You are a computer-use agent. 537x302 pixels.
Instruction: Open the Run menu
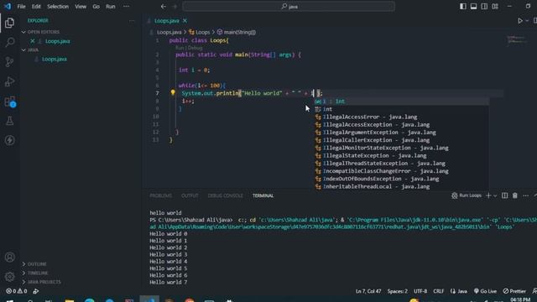click(x=110, y=6)
